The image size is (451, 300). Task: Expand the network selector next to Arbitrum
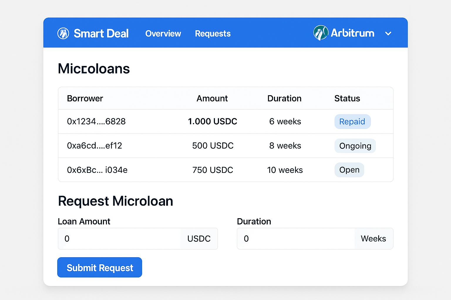pyautogui.click(x=388, y=33)
